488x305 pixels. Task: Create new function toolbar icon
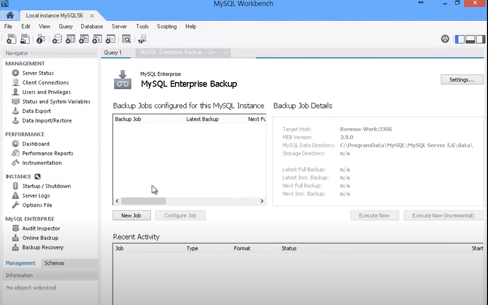(111, 39)
